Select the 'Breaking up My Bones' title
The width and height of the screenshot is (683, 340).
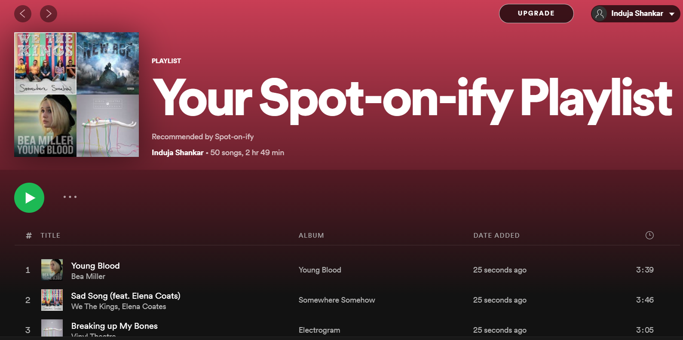point(114,326)
